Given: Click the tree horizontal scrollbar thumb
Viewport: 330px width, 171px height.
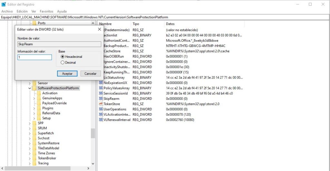Looking at the screenshot, I should 38,168.
